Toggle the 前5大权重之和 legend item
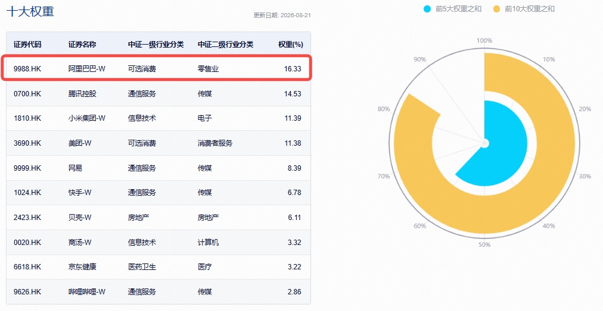 tap(452, 9)
